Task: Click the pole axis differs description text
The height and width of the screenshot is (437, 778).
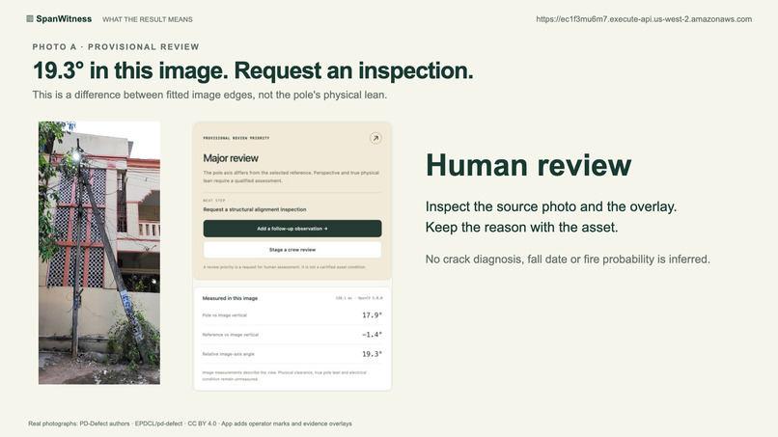Action: [x=291, y=177]
